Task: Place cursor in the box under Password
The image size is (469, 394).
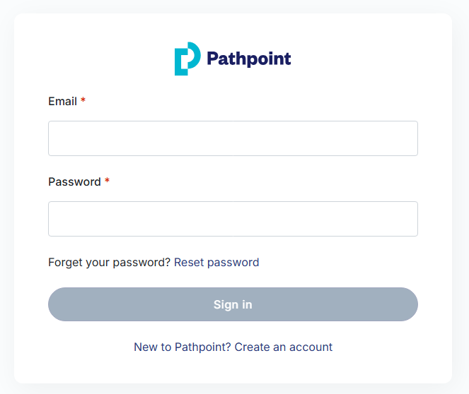Action: pyautogui.click(x=233, y=219)
